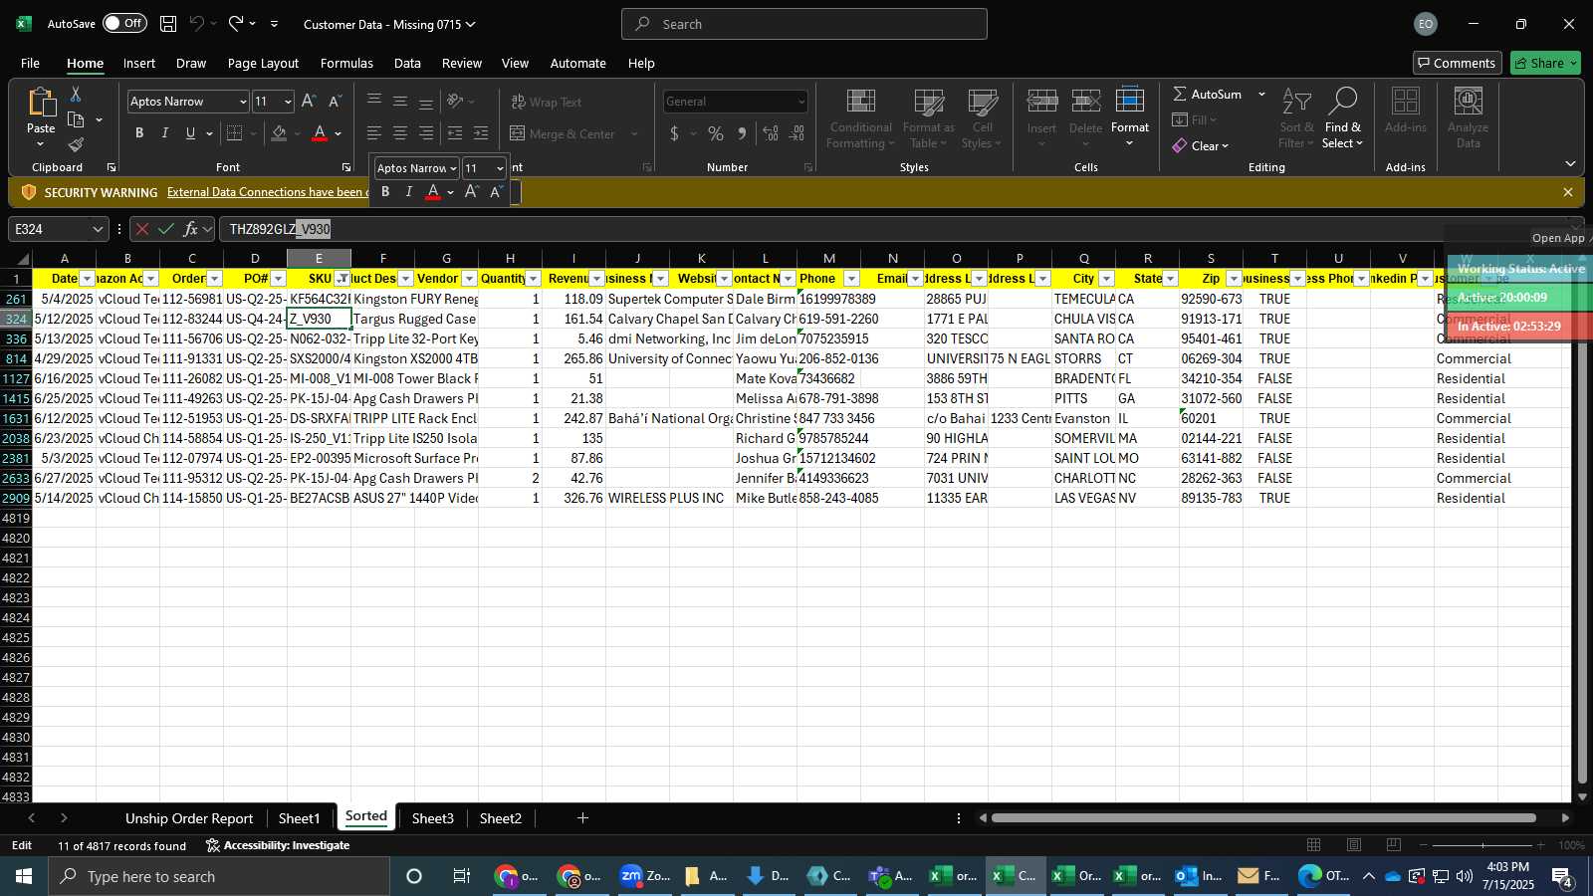Viewport: 1593px width, 896px height.
Task: Click the Insert Function fx icon
Action: (190, 229)
